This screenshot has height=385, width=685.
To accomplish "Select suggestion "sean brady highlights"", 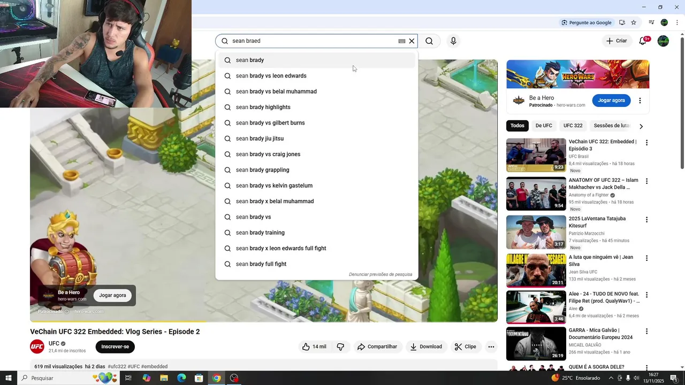I will tap(316, 107).
